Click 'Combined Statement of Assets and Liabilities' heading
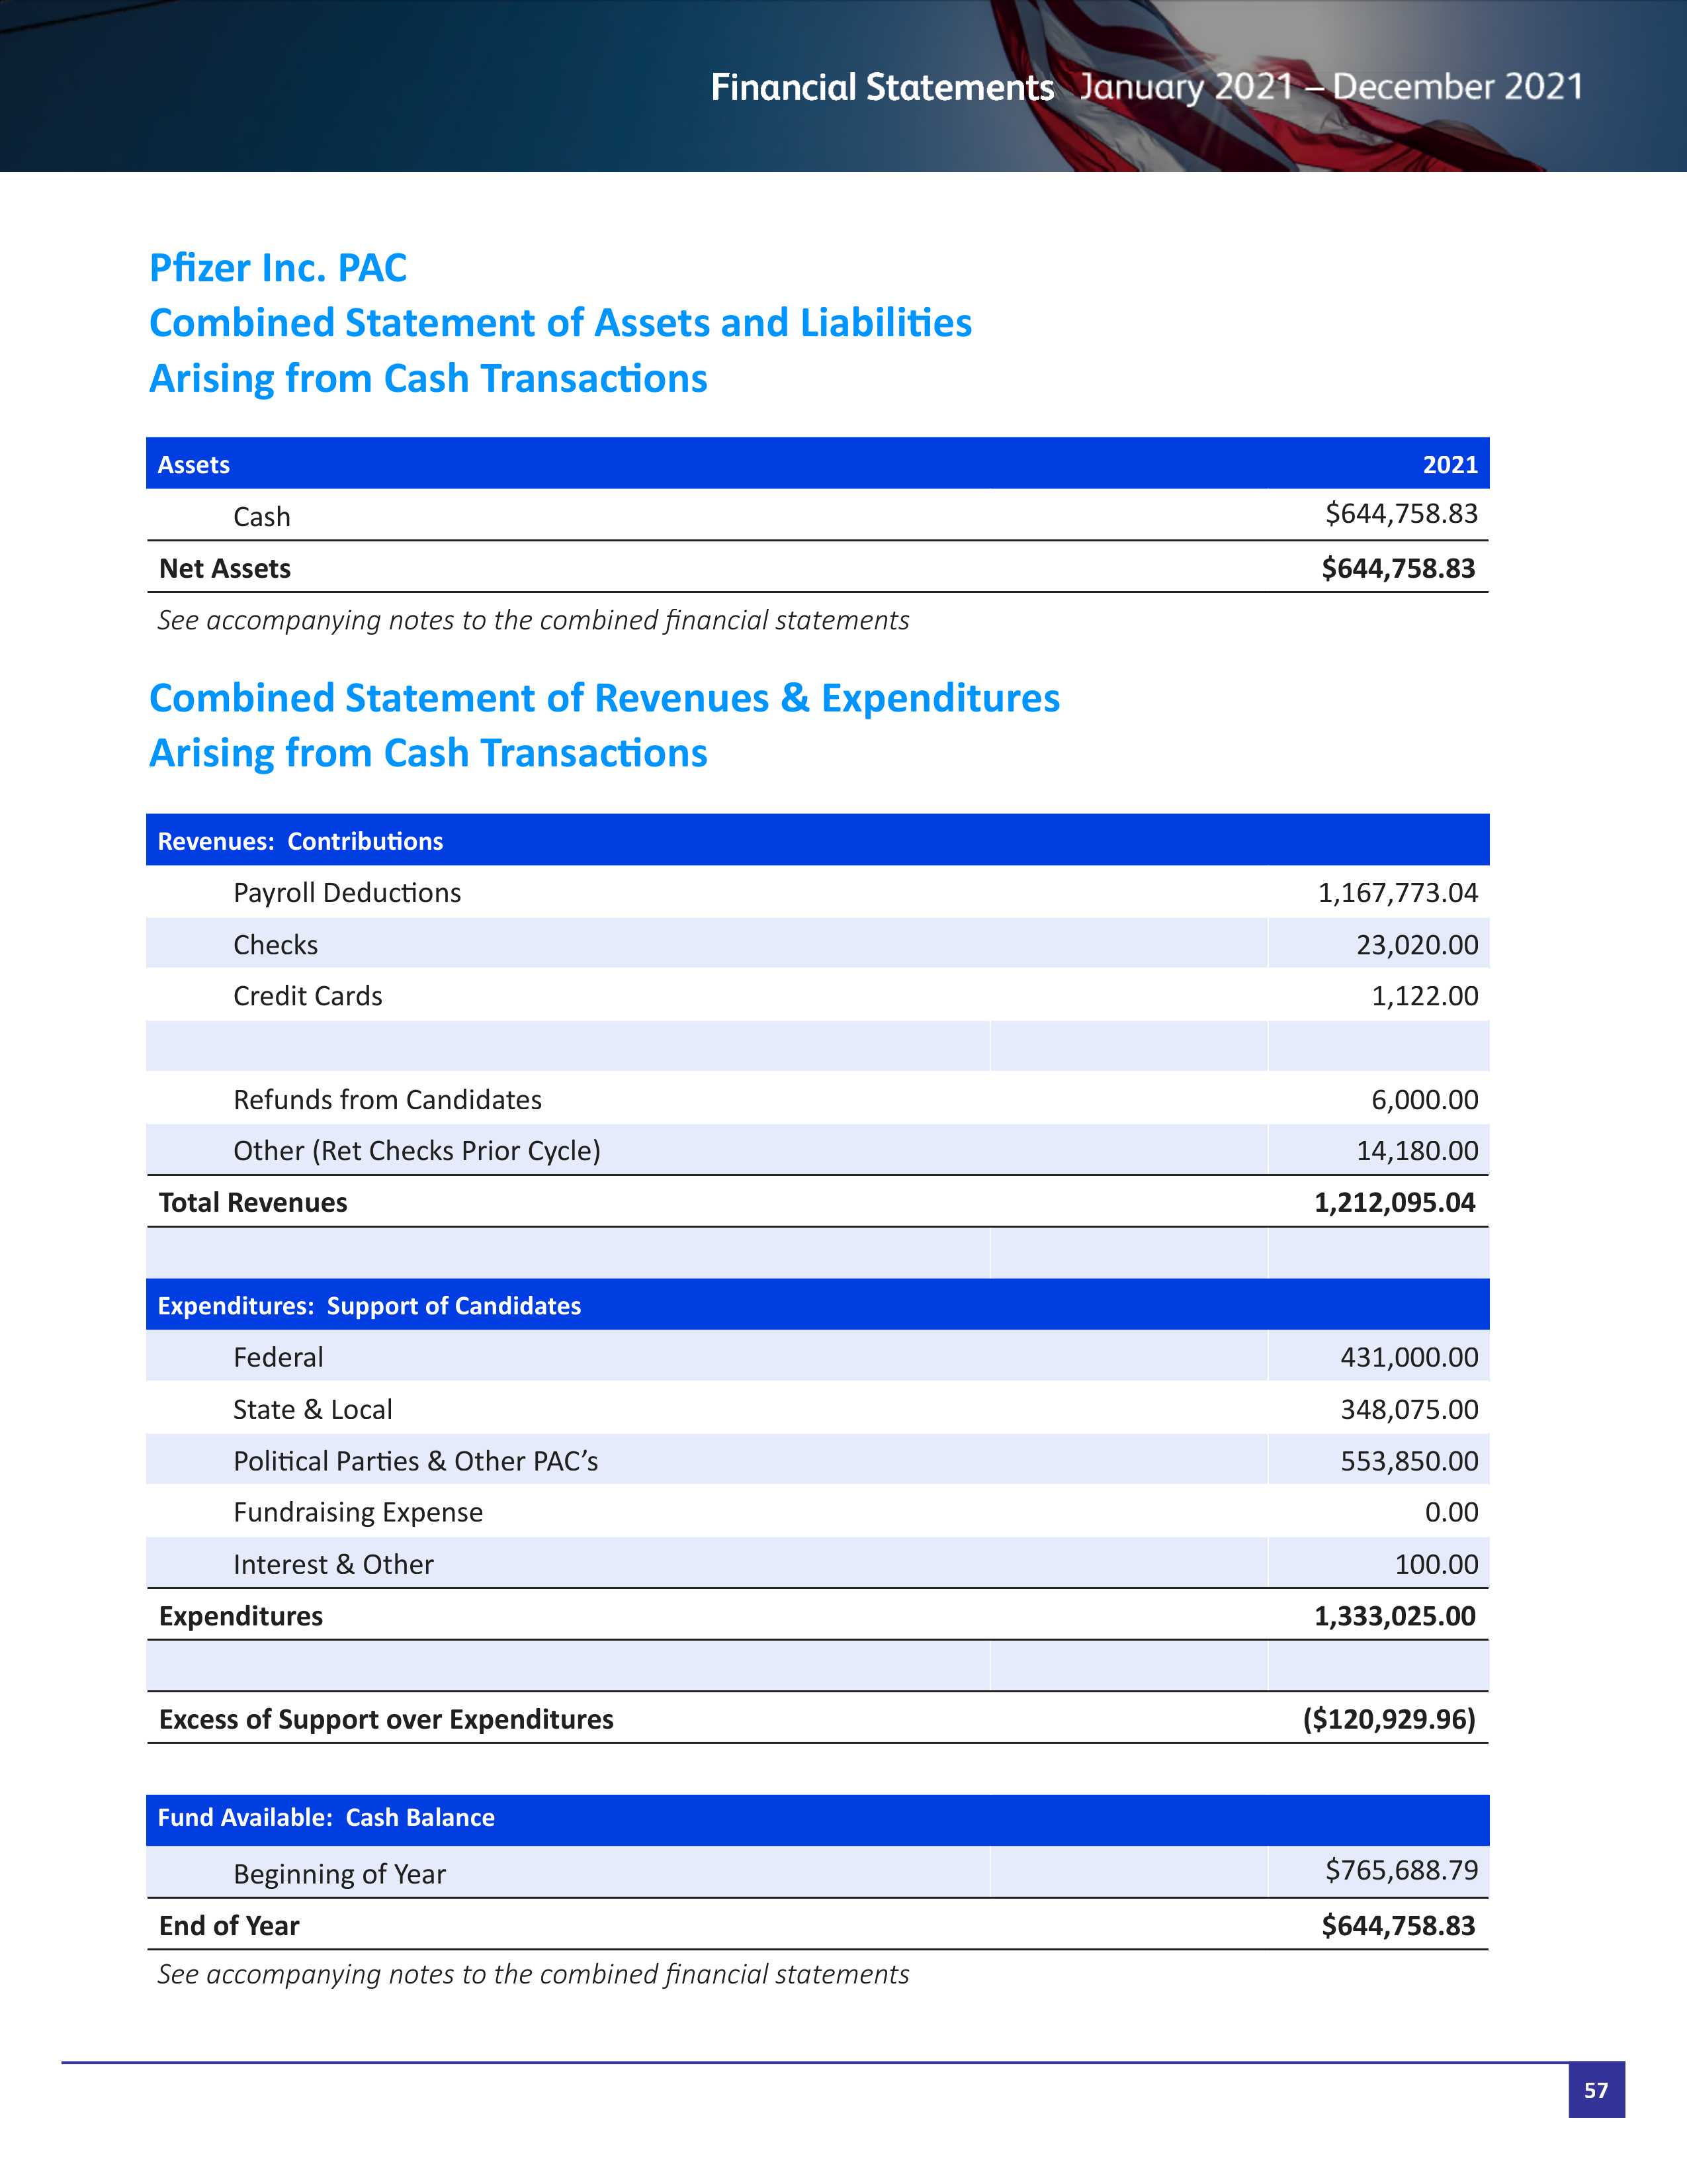 tap(560, 323)
